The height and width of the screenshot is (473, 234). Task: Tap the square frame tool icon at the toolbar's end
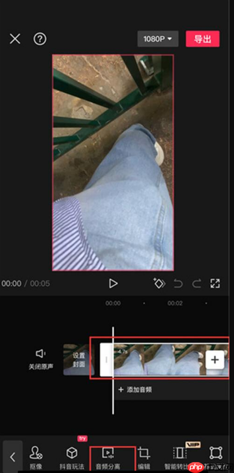click(216, 453)
